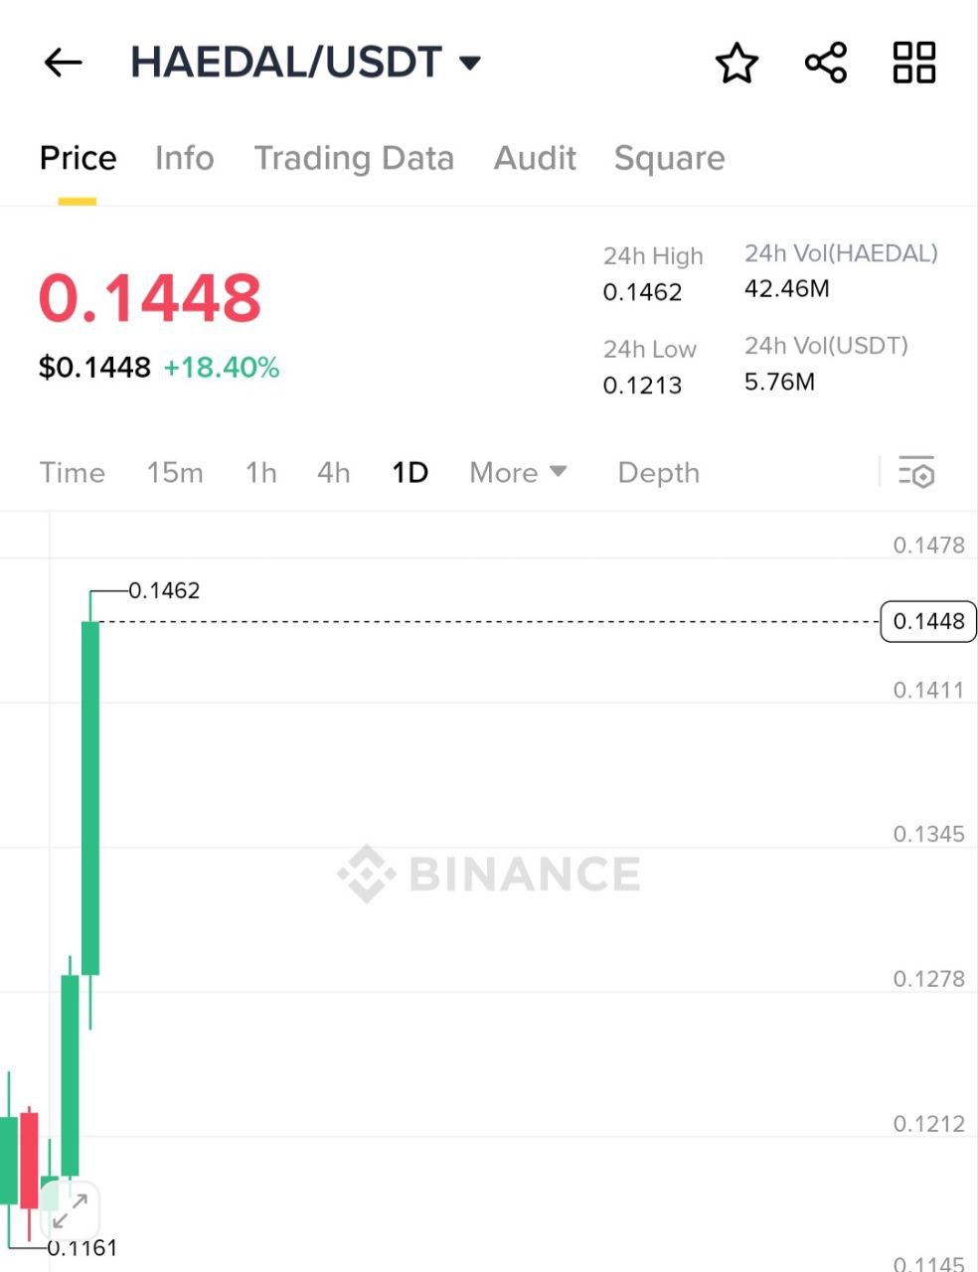Tap the back arrow icon
The width and height of the screenshot is (978, 1272).
pos(63,63)
